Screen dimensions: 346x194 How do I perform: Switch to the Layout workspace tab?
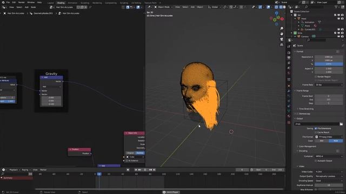point(50,3)
